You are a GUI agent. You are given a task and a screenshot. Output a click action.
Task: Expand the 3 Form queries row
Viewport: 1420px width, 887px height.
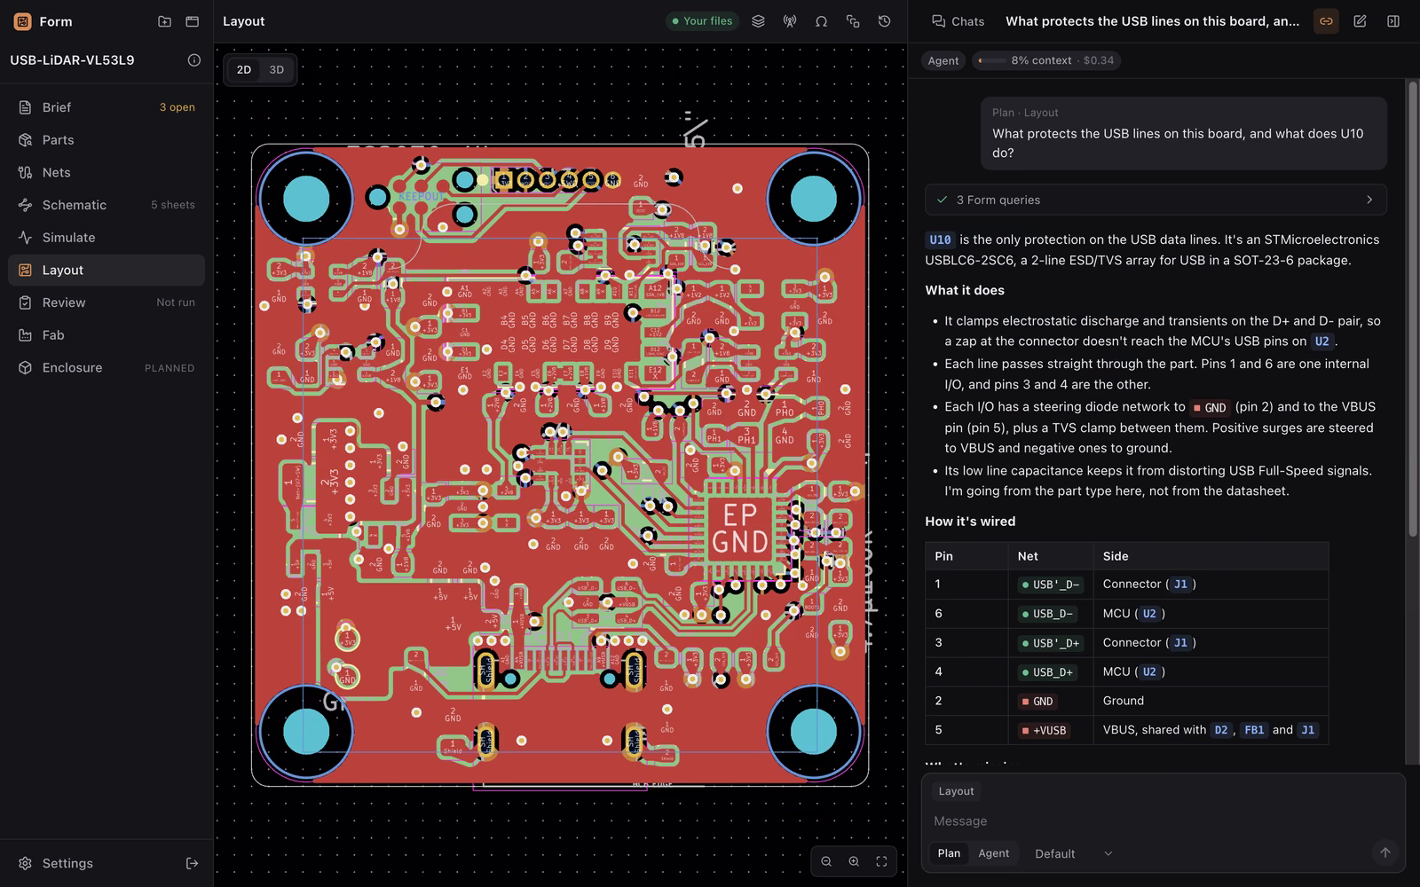[1156, 200]
